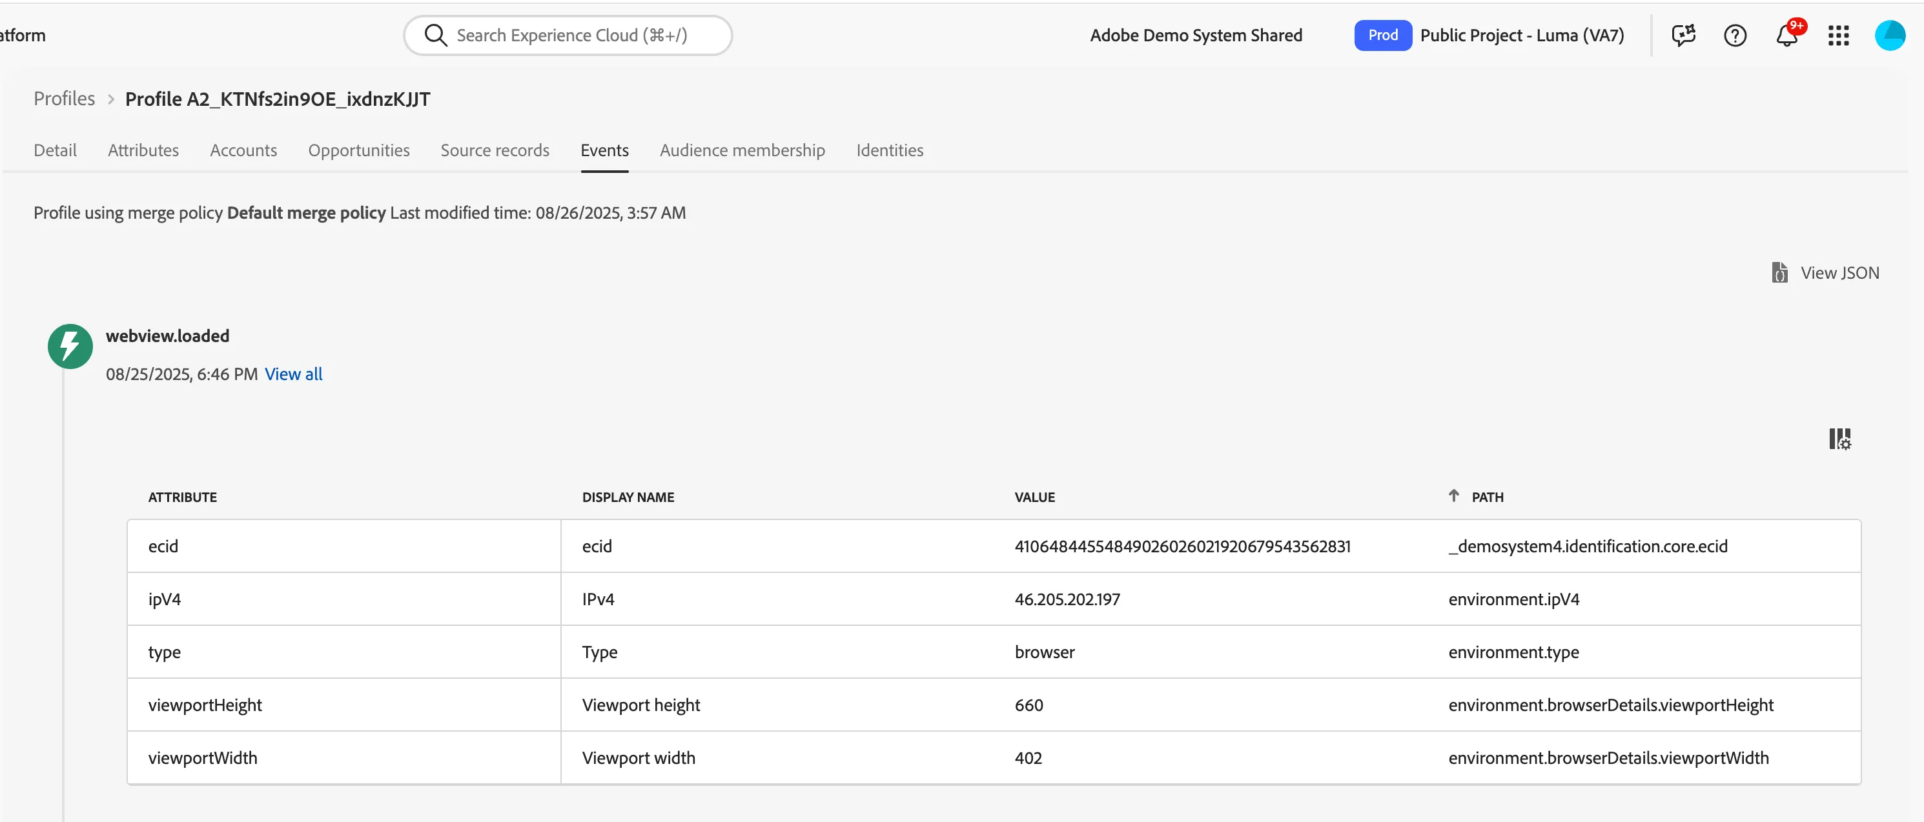
Task: Select the ecid attribute cell
Action: (343, 546)
